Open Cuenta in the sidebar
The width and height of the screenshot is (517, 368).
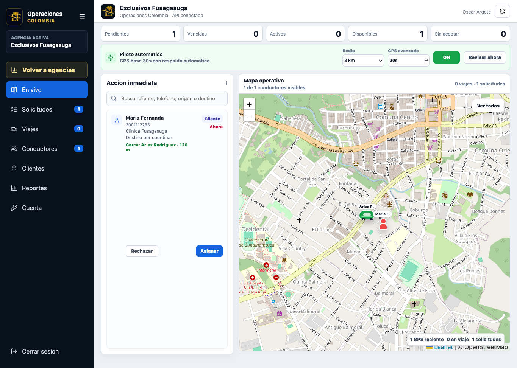(47, 208)
